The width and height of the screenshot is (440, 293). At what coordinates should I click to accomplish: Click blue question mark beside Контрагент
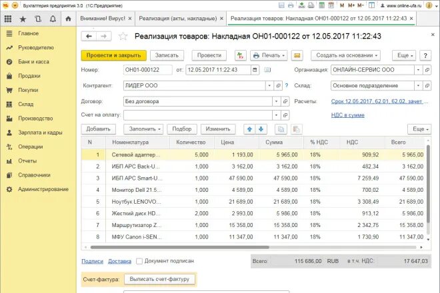[x=287, y=85]
